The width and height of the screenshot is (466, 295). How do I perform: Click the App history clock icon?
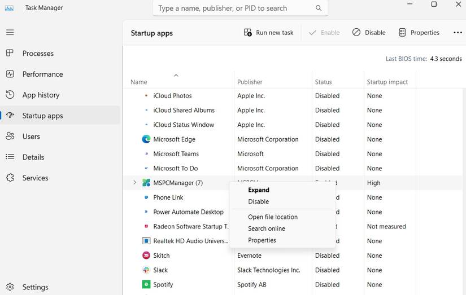click(x=10, y=95)
